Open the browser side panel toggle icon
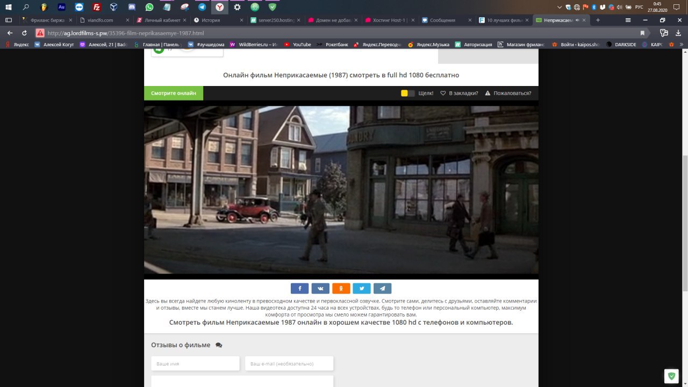The height and width of the screenshot is (387, 688). click(8, 20)
